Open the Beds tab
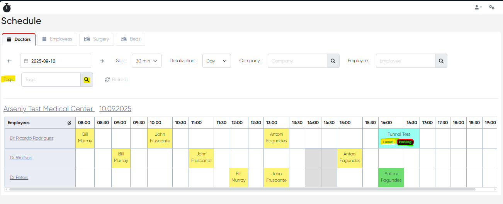 [131, 39]
